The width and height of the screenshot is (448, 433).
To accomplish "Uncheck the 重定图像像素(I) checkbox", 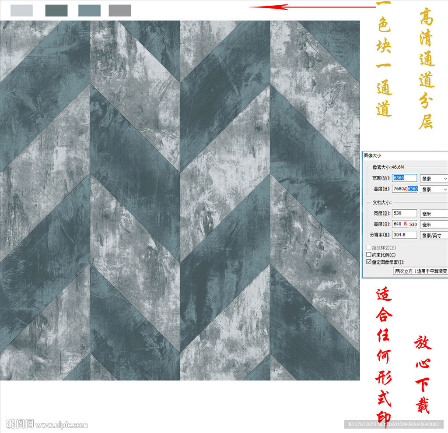I will 369,262.
